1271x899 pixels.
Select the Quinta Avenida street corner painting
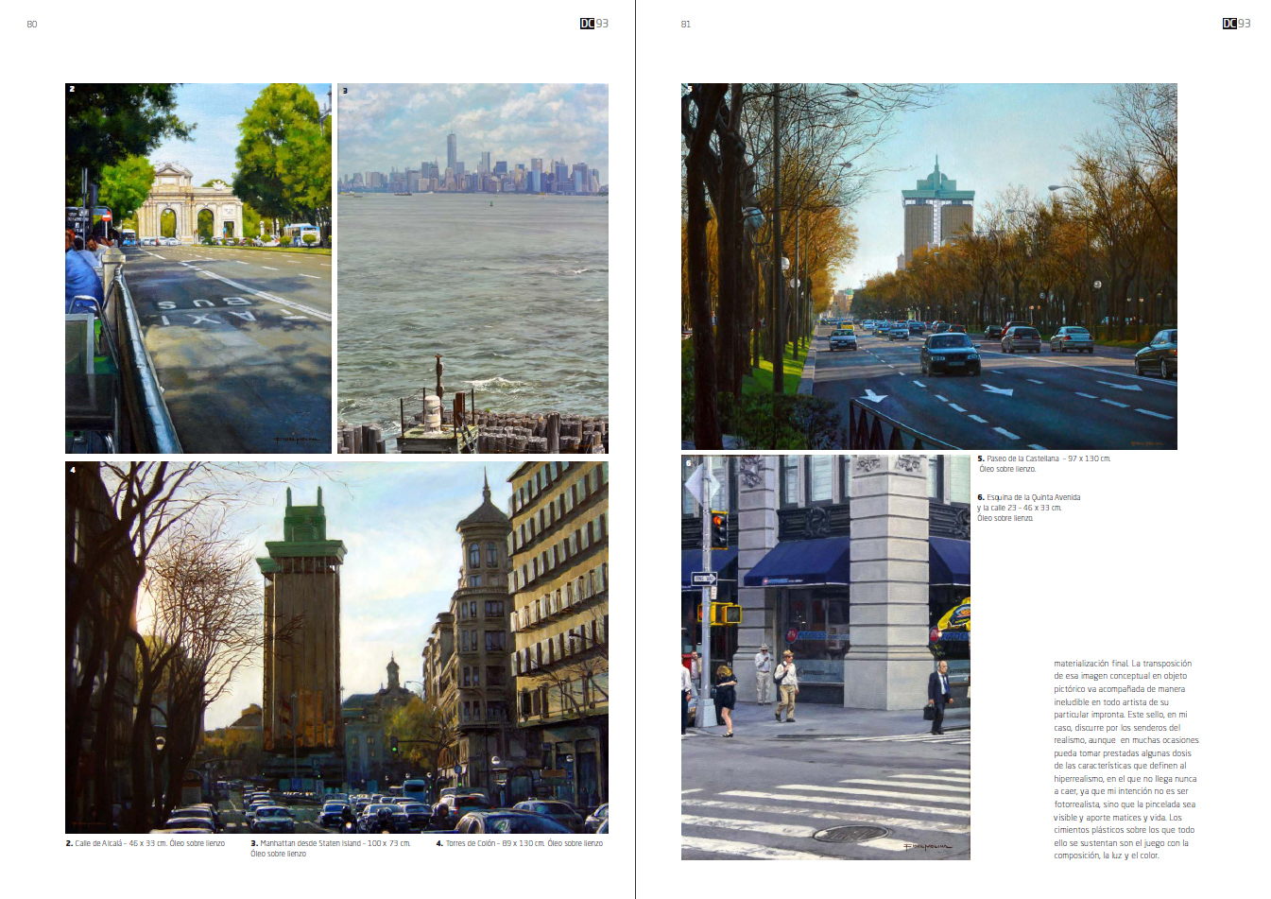825,657
